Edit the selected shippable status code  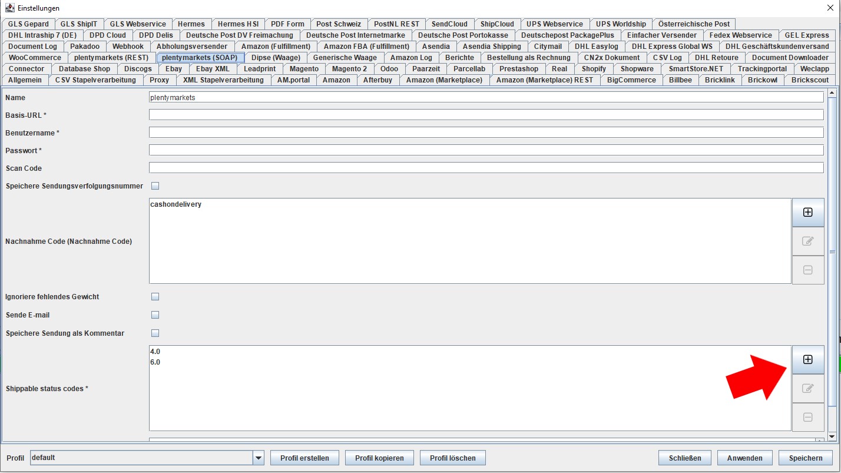tap(808, 388)
